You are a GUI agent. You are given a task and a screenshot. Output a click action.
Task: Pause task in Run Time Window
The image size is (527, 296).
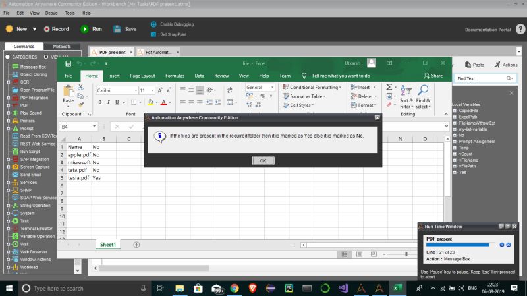click(x=502, y=245)
